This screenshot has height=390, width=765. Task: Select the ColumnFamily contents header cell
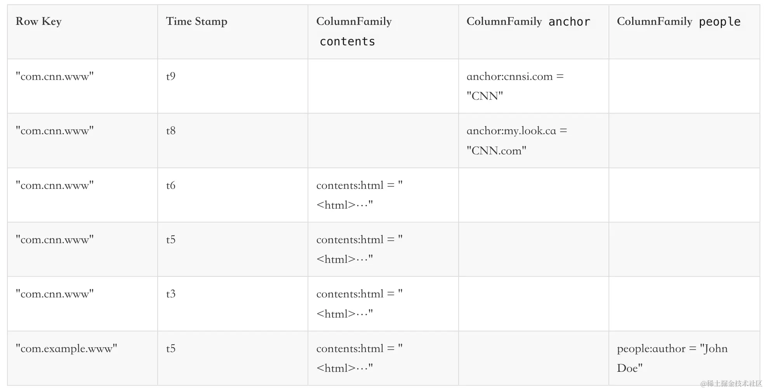click(354, 31)
